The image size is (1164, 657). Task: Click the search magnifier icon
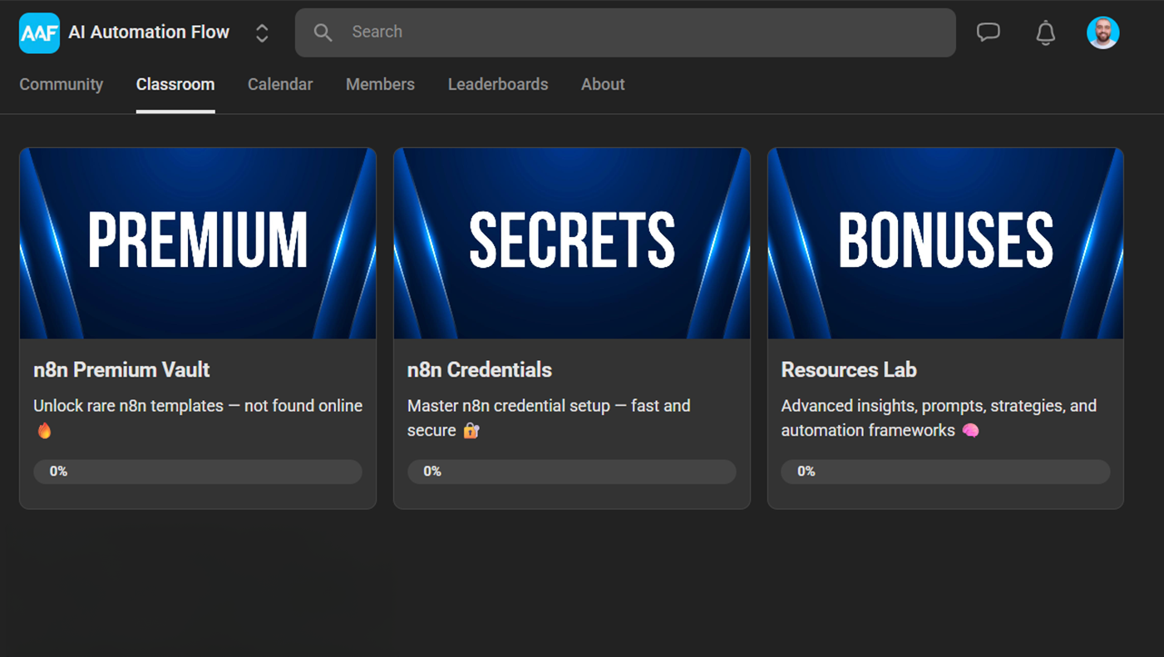(323, 32)
